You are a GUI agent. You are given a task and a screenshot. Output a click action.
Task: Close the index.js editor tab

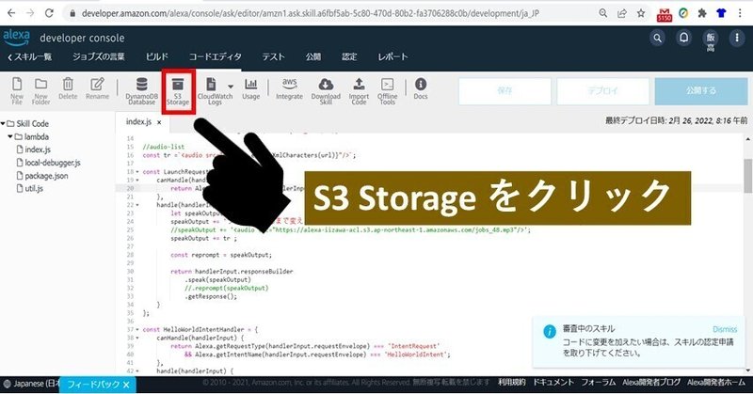click(x=159, y=122)
